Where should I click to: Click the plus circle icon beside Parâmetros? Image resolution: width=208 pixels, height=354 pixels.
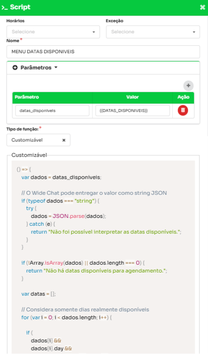(x=15, y=67)
